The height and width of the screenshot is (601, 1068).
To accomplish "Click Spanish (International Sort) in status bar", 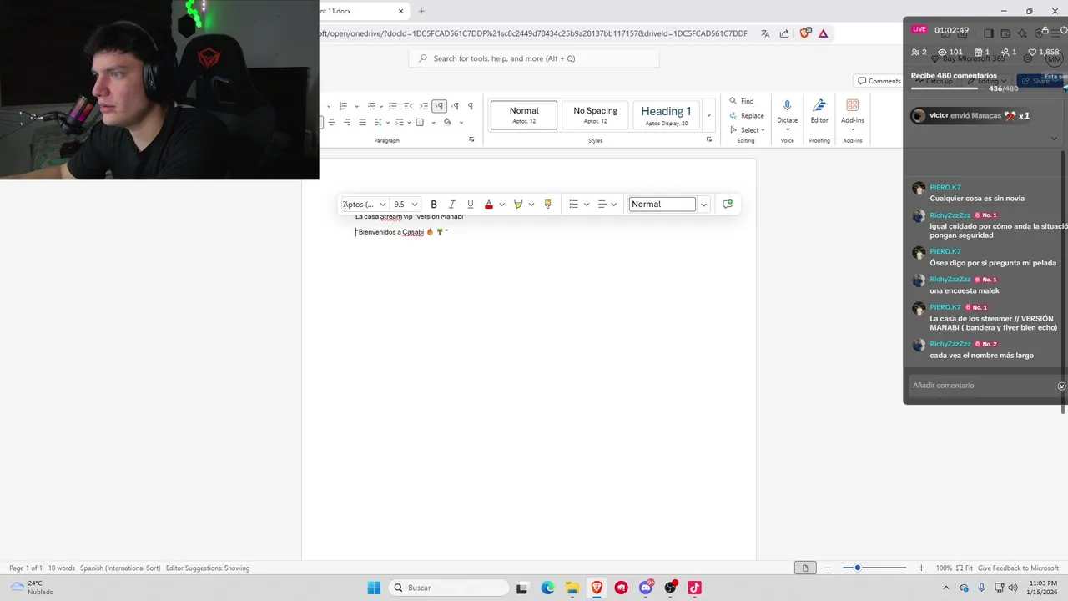I will click(x=120, y=568).
